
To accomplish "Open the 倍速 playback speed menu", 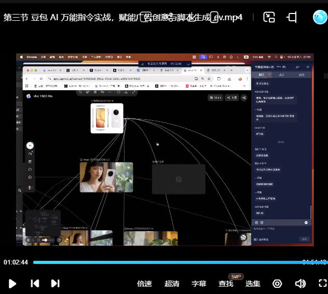I will pos(144,284).
